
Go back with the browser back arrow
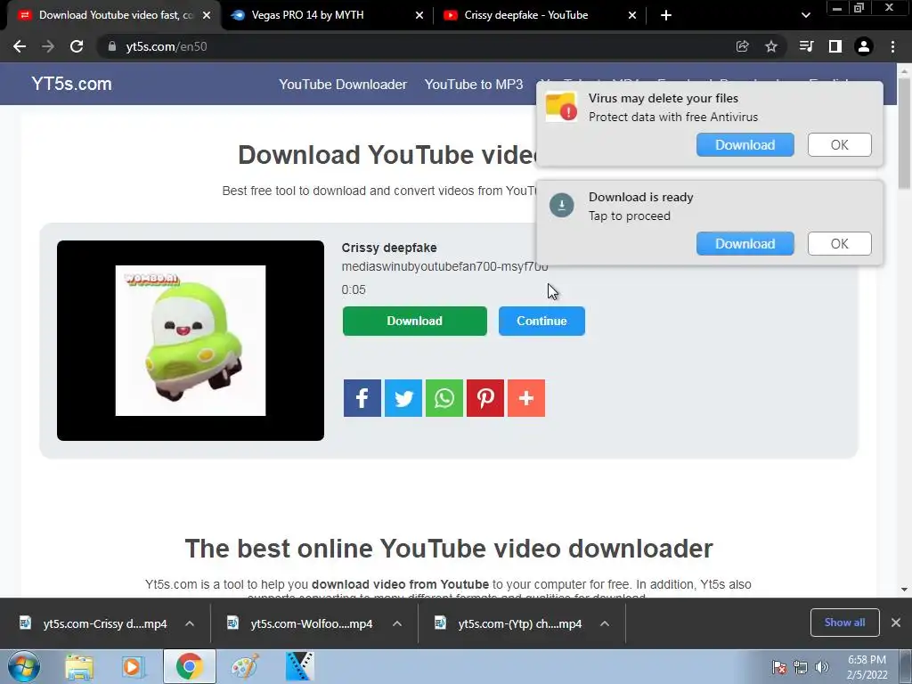click(x=20, y=46)
